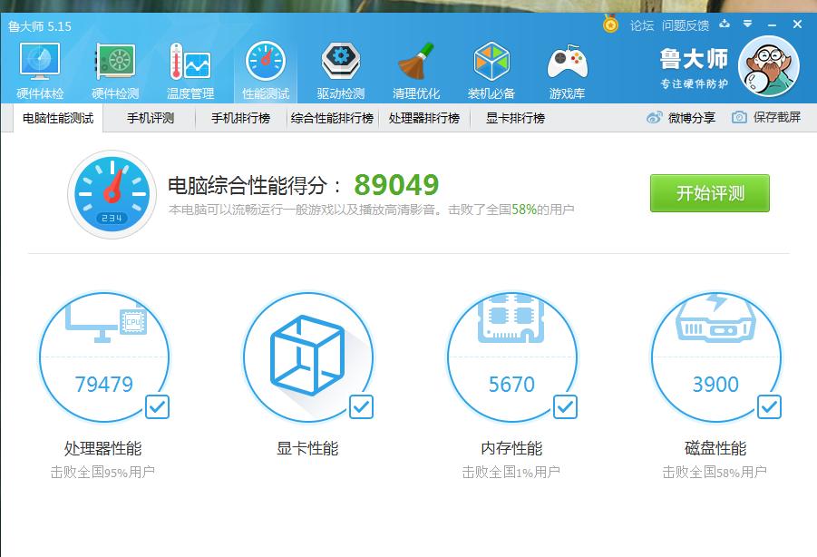Launch 驱动检测 driver detection
817x557 pixels.
(339, 64)
